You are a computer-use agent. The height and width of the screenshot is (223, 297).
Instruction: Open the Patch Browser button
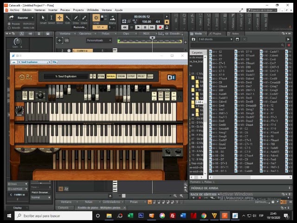tap(40, 192)
